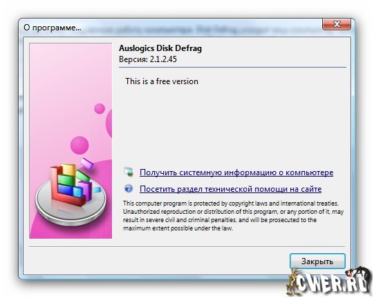Open link Получить системную информацию о компьютере

(236, 172)
